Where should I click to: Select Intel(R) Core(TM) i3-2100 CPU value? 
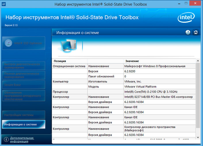151,92
